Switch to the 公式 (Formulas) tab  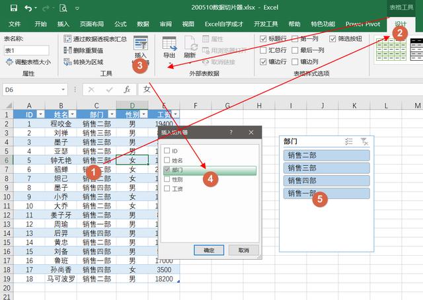(120, 24)
